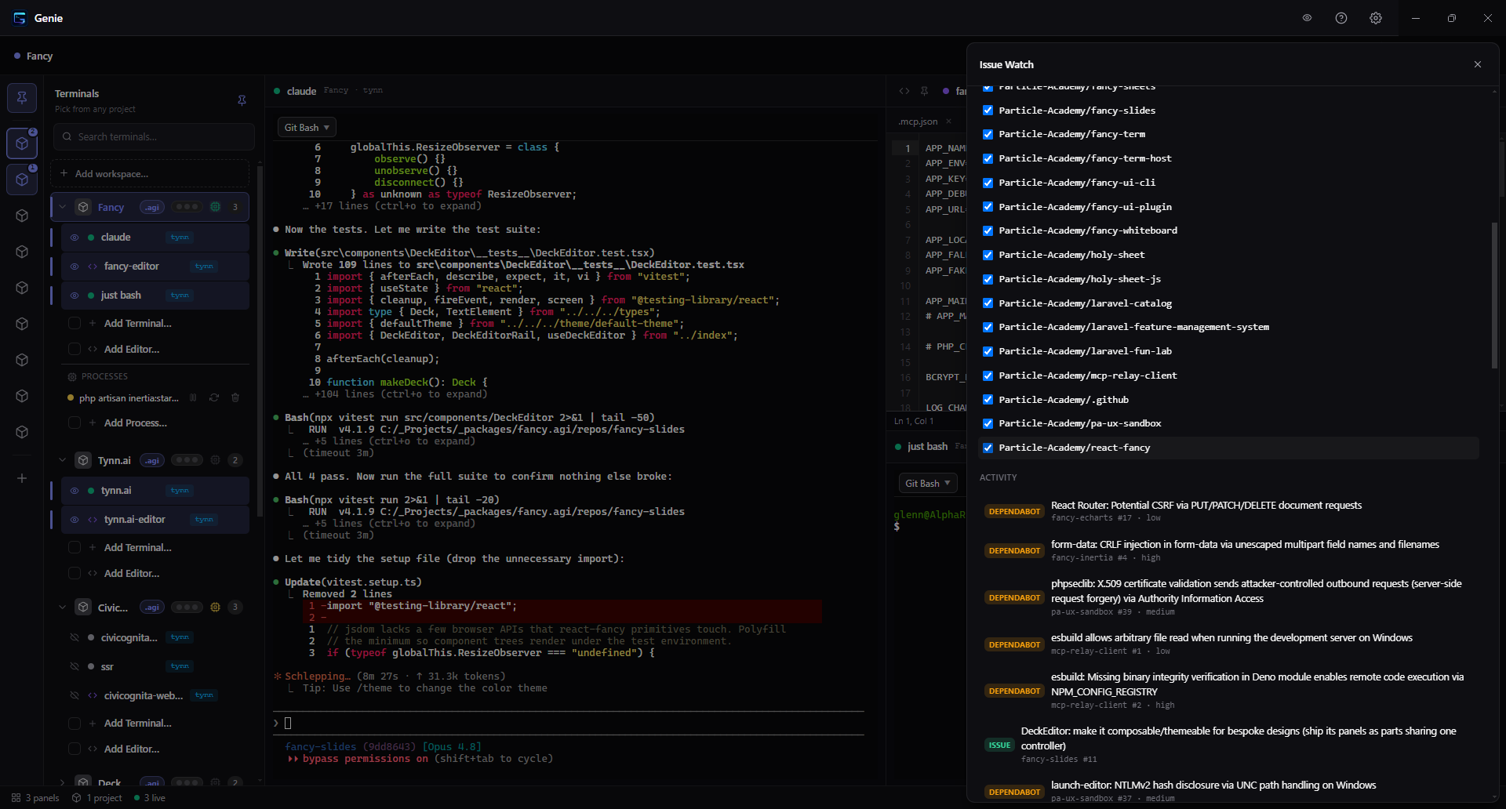This screenshot has width=1506, height=809.
Task: Click the code brackets icon in editor pane header
Action: pyautogui.click(x=904, y=91)
